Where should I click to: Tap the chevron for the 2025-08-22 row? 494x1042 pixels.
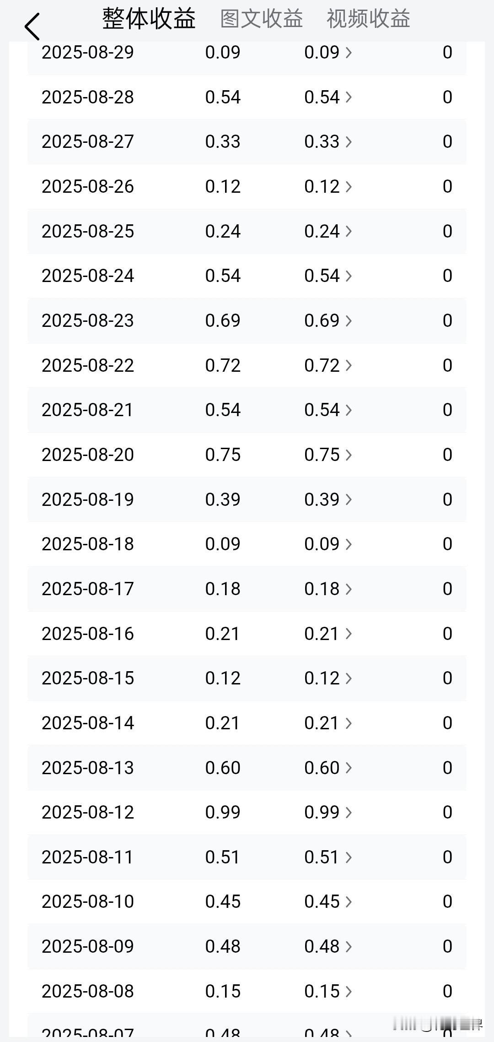pyautogui.click(x=349, y=365)
